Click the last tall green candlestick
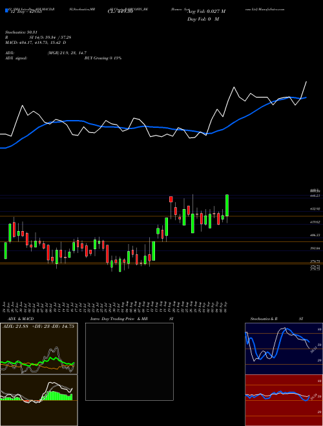 (227, 205)
